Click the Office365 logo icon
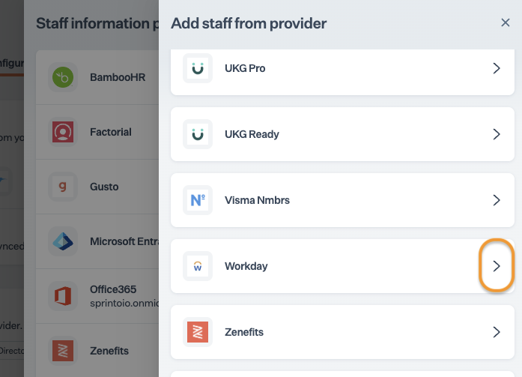The image size is (522, 377). [63, 296]
